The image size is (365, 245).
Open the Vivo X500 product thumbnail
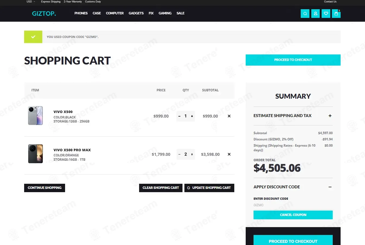click(36, 116)
